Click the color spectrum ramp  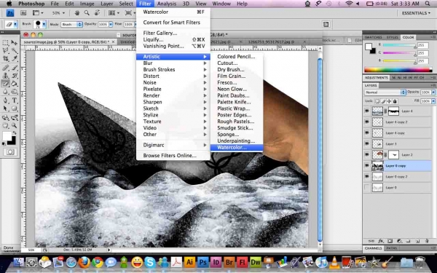pos(398,70)
